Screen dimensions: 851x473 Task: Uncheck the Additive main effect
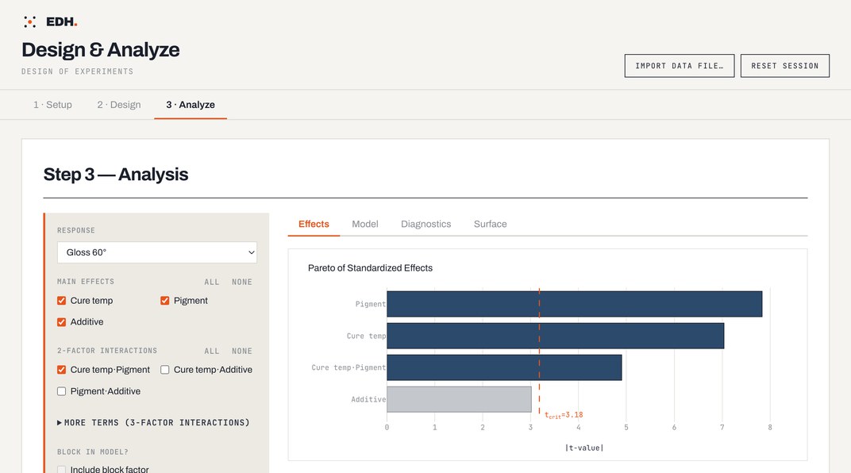click(x=61, y=322)
